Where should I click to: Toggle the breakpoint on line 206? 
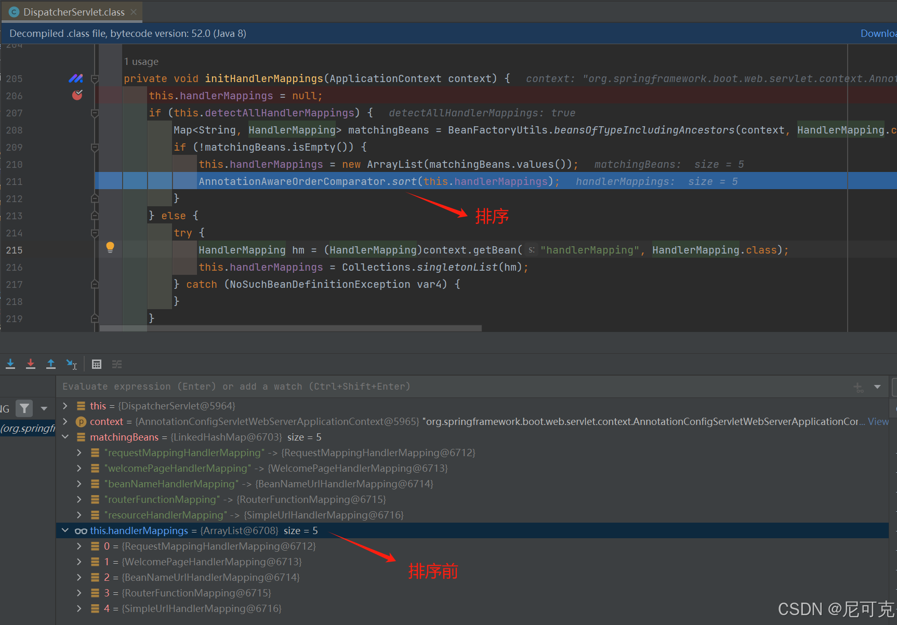coord(77,95)
